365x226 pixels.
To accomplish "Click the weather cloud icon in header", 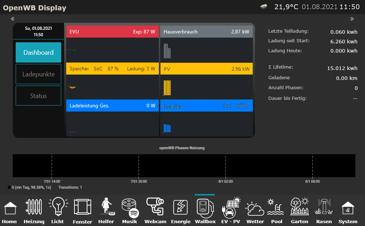I will click(x=264, y=7).
